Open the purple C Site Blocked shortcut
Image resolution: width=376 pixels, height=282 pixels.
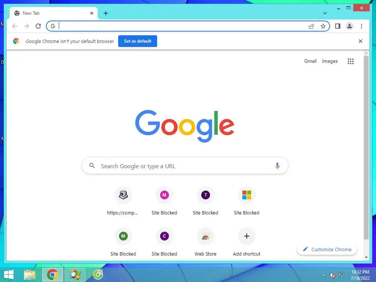point(164,242)
